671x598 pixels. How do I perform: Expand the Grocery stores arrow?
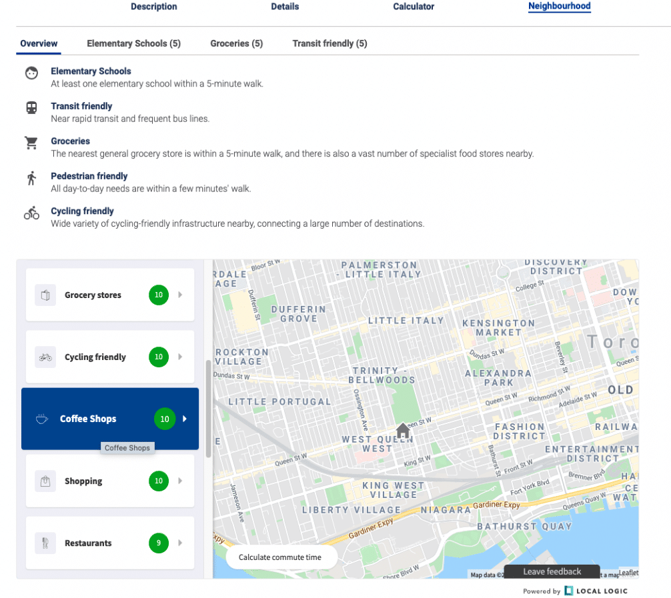tap(180, 295)
